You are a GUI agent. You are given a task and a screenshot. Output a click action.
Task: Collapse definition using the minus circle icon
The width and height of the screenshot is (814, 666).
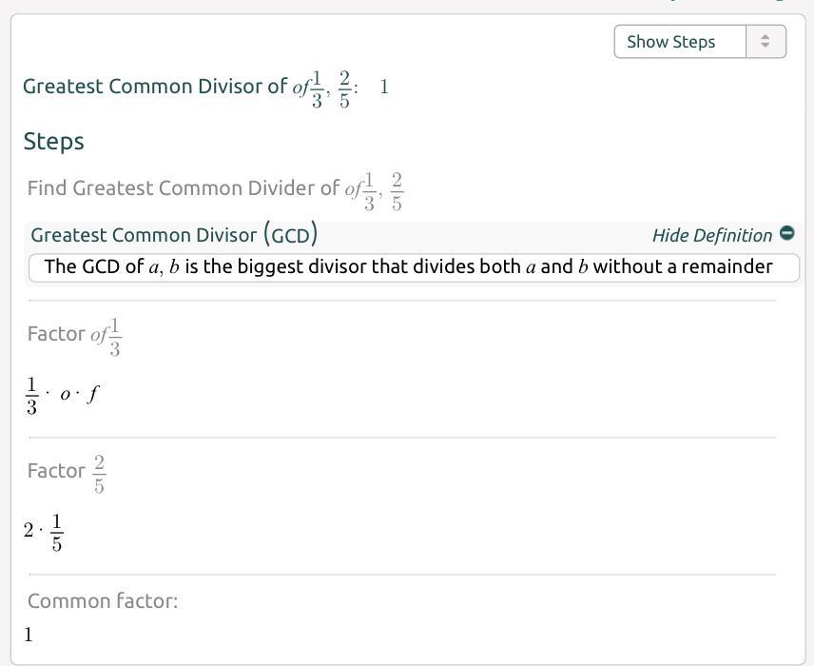tap(786, 234)
